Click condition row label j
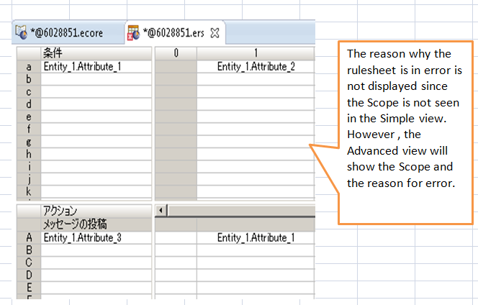Viewport: 478px width, 305px height. pos(29,179)
